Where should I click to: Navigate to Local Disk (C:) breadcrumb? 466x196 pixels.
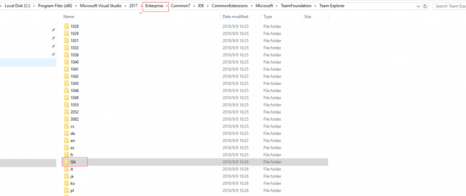point(18,6)
